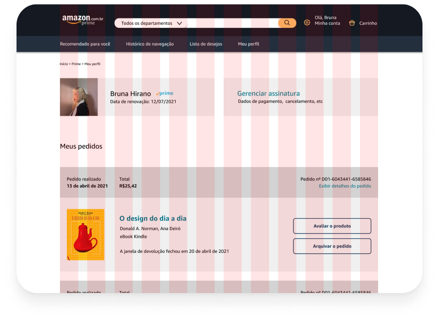Click Bruna Hirano name text
Image resolution: width=439 pixels, height=322 pixels.
(131, 94)
